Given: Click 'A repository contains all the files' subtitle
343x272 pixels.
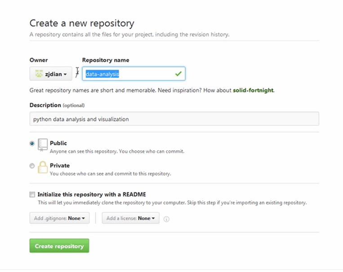Looking at the screenshot, I should click(x=129, y=34).
